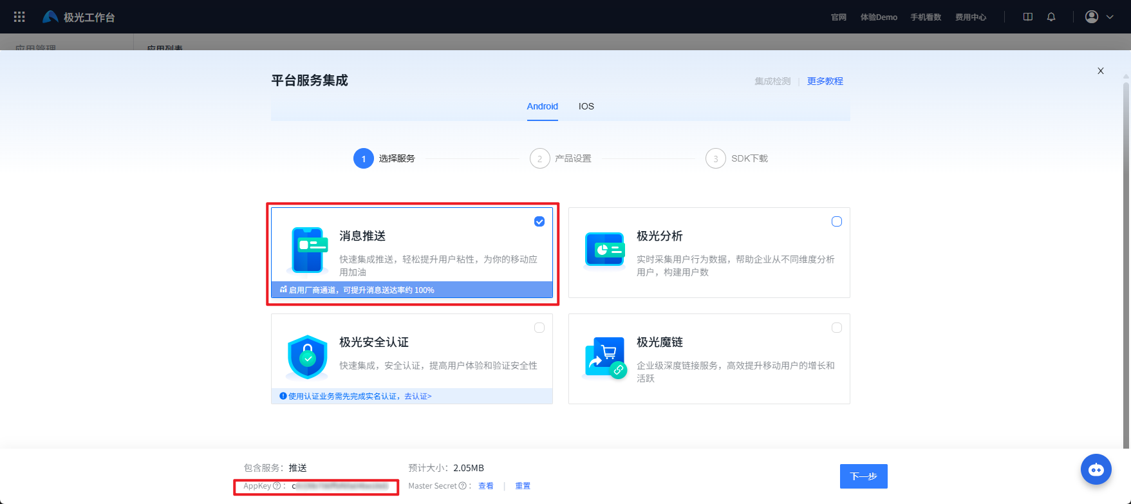Select the 极光分析 title text
Screen dimensions: 1131x504
660,236
